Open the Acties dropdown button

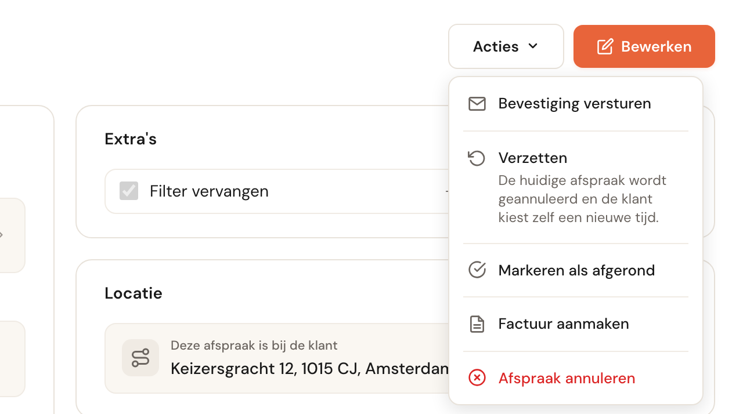[x=506, y=46]
